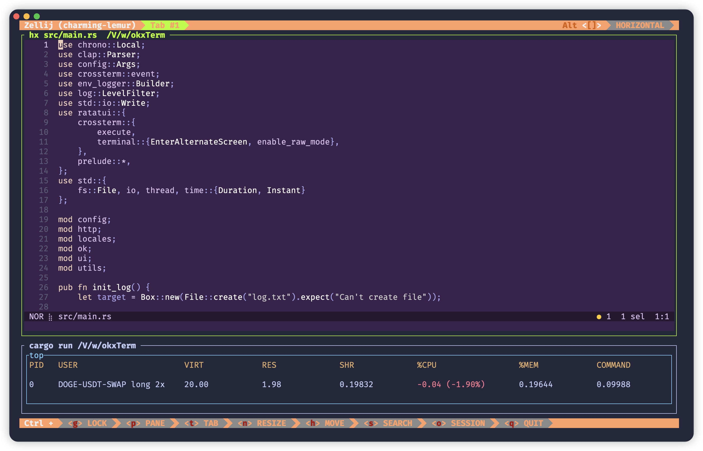This screenshot has width=703, height=451.
Task: Activate SEARCH mode in the bottom bar
Action: tap(388, 423)
